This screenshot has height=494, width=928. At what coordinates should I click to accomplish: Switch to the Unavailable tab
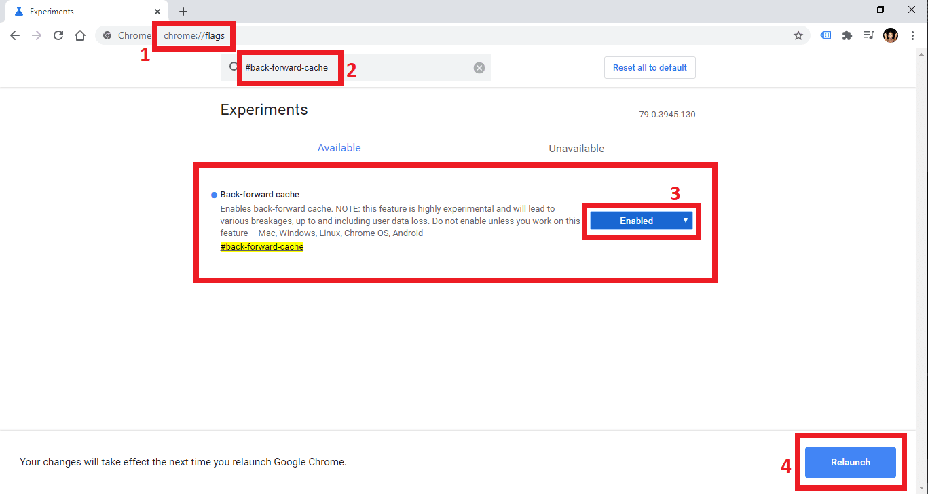click(576, 148)
